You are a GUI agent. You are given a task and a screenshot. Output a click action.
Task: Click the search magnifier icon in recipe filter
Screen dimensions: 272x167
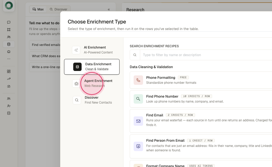(x=135, y=55)
